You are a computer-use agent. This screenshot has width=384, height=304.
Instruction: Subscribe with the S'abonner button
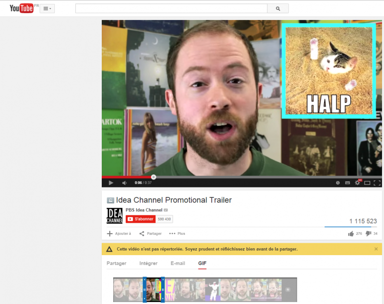pyautogui.click(x=141, y=219)
